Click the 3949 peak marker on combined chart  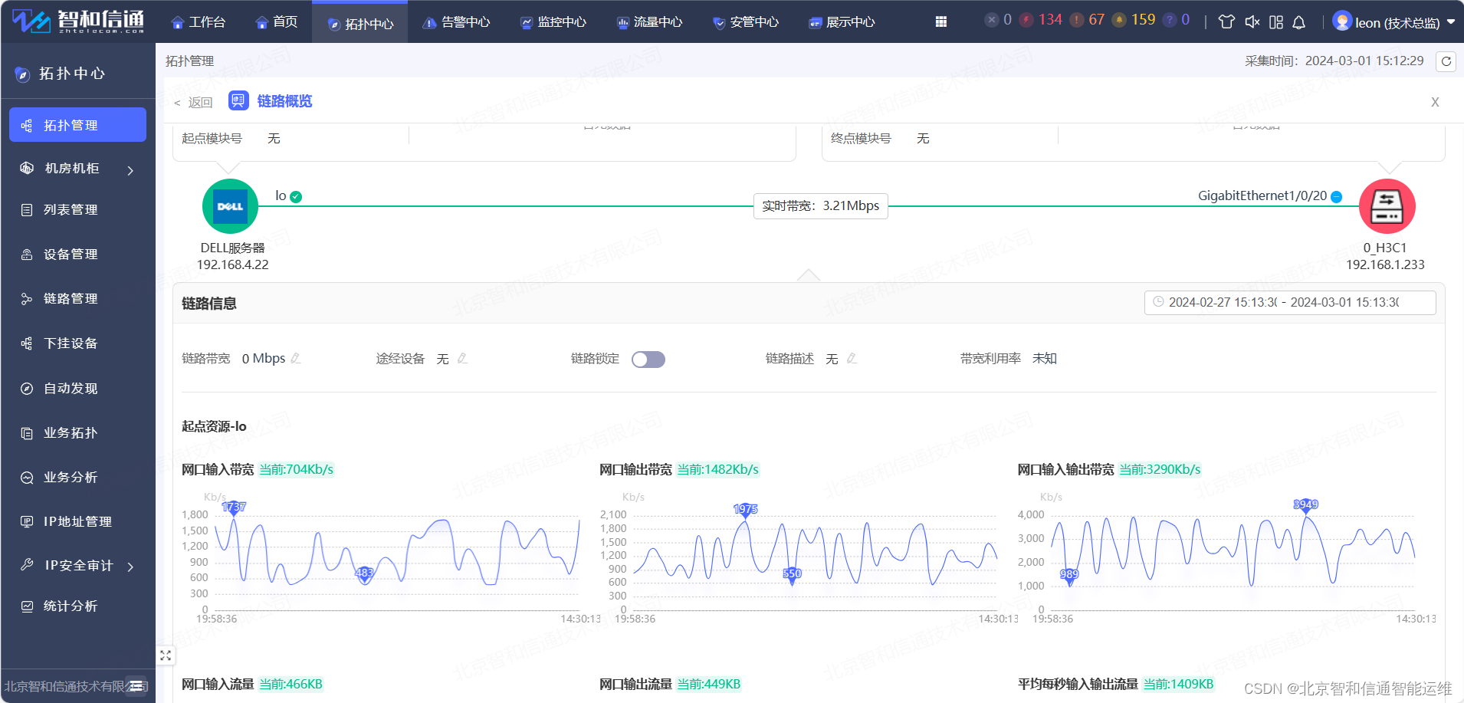click(1305, 505)
